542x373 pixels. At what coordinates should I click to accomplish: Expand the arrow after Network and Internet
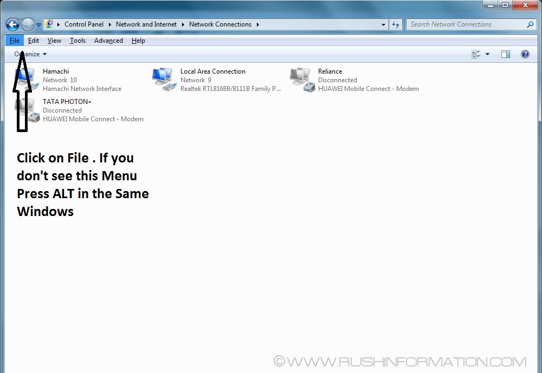pyautogui.click(x=183, y=24)
